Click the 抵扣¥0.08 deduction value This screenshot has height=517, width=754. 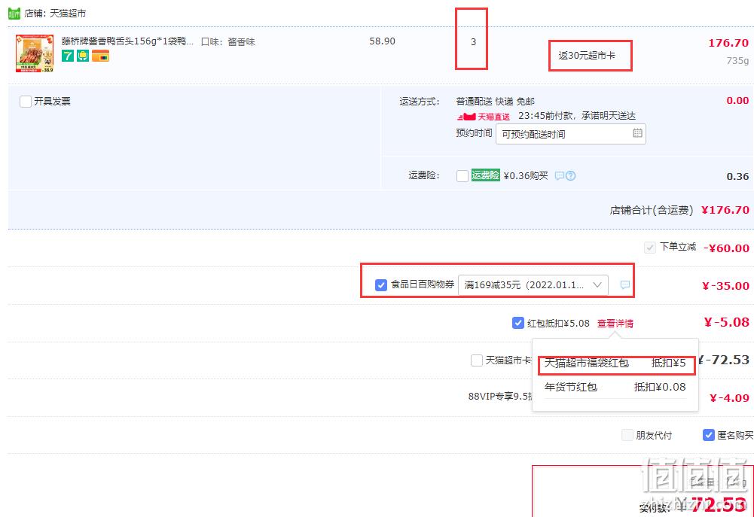660,387
